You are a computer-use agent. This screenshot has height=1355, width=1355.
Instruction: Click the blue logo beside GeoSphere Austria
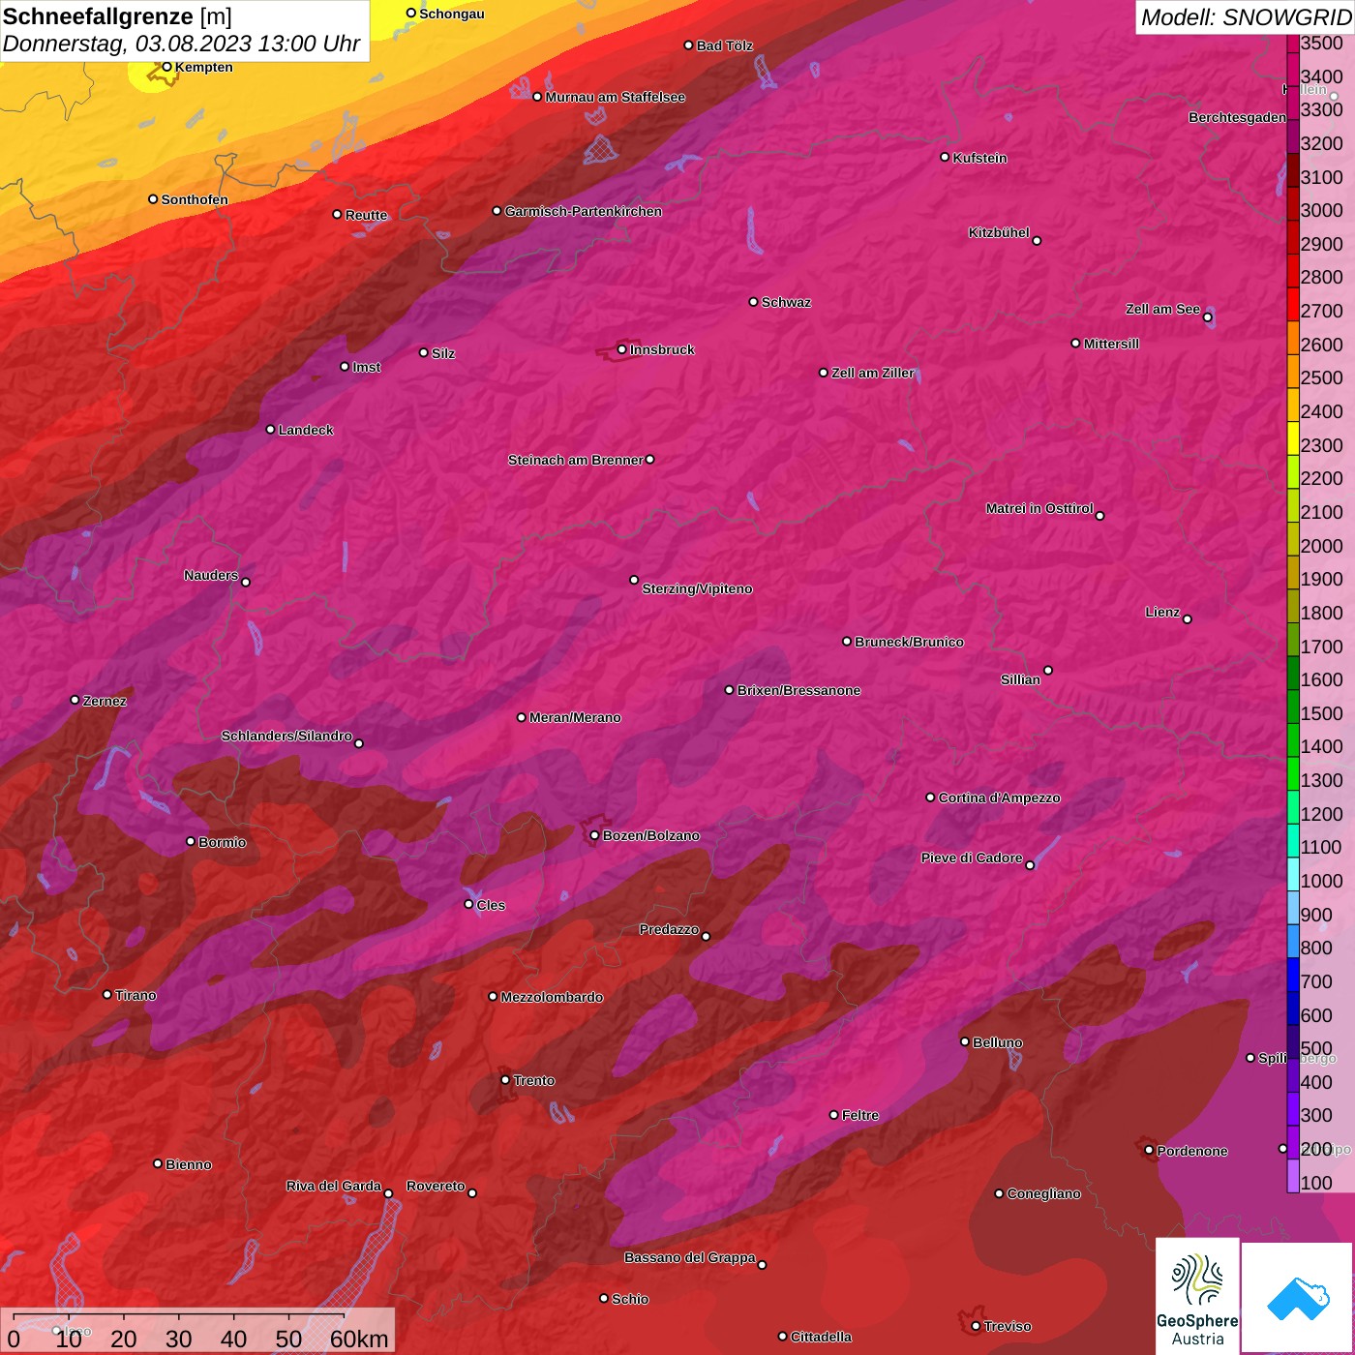point(1297,1298)
